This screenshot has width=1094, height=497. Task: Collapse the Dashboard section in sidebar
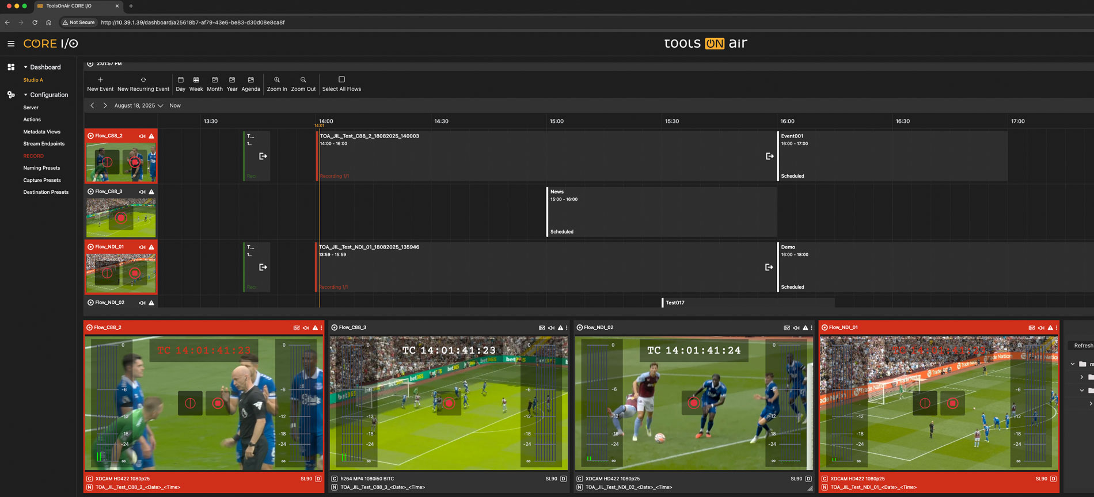tap(25, 67)
